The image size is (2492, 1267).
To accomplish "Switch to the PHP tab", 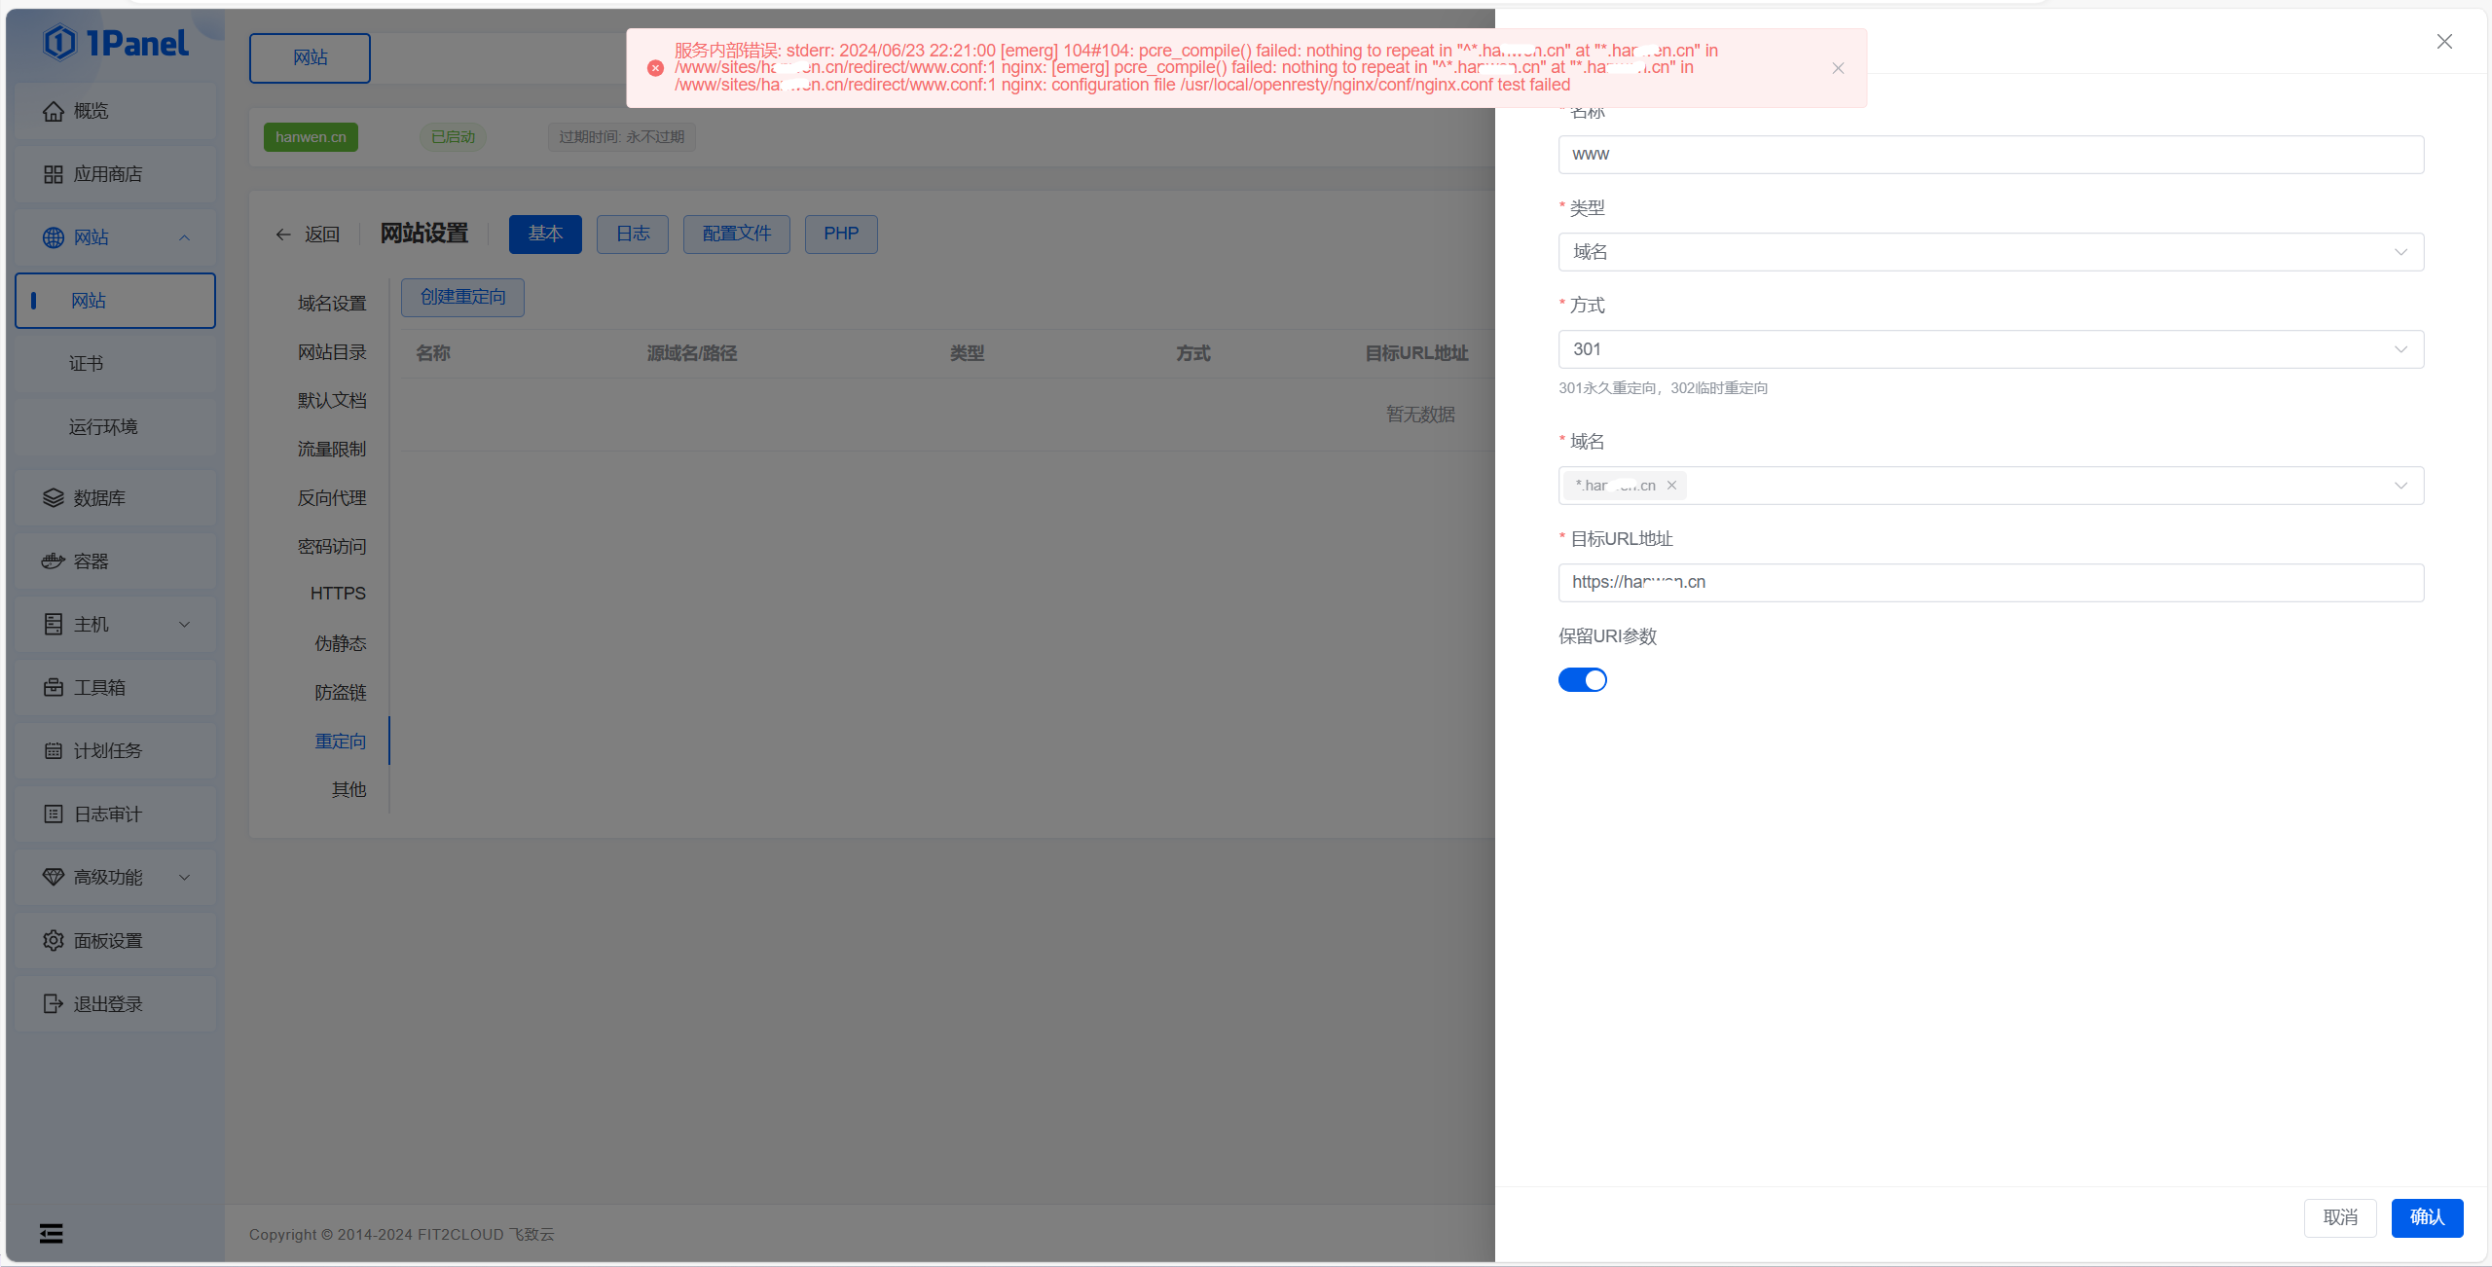I will (x=841, y=235).
